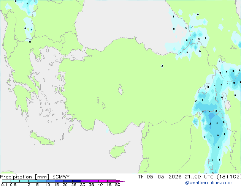The height and width of the screenshot is (186, 241).
Task: Click the 20–25 mm dark blue swatch
Action: [68, 181]
